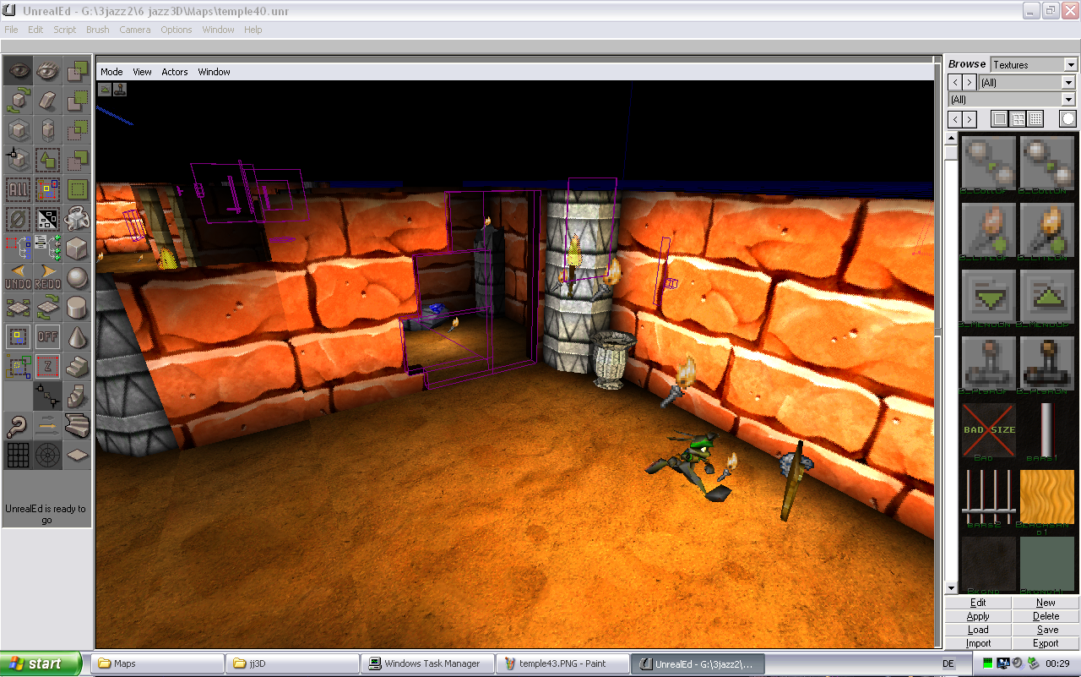The image size is (1081, 677).
Task: Choose the Sphere brush builder
Action: (77, 278)
